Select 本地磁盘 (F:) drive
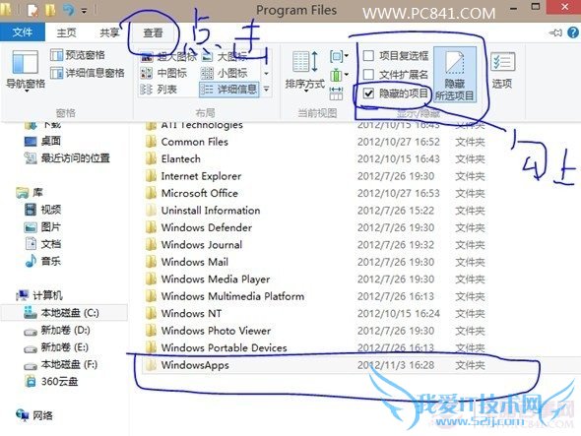 point(61,364)
